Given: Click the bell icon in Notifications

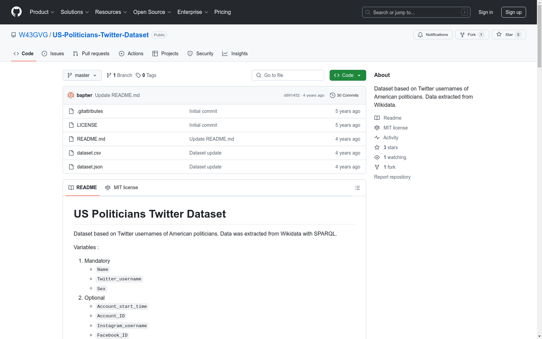Looking at the screenshot, I should (x=420, y=35).
